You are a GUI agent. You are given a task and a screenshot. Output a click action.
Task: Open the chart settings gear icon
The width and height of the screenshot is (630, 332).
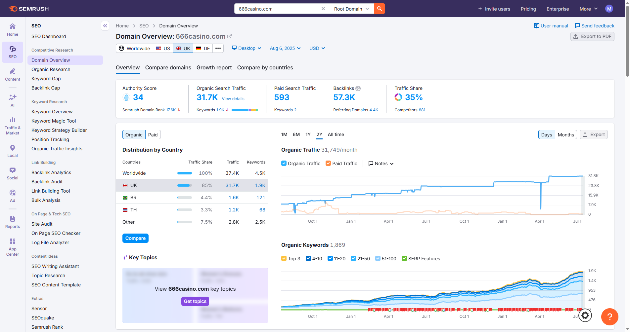pos(585,315)
